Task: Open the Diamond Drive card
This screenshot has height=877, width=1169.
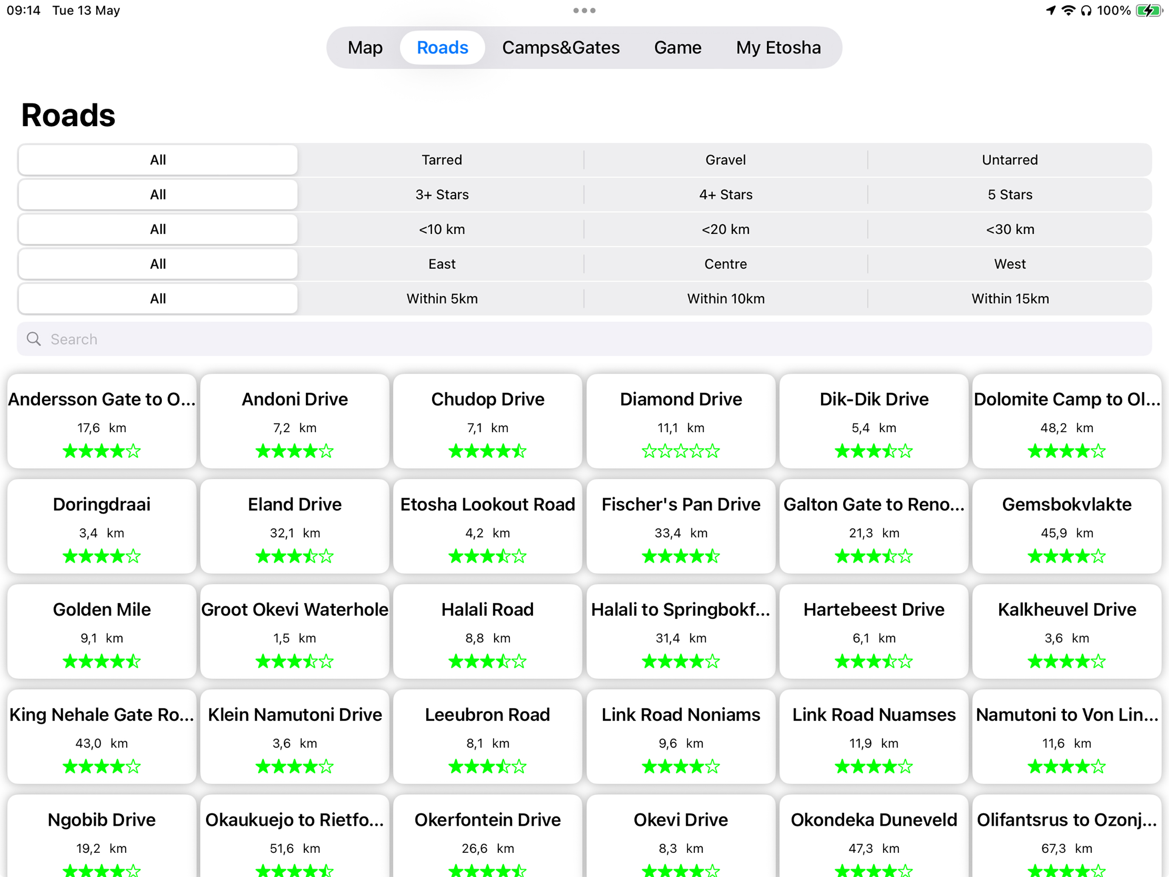Action: (681, 422)
